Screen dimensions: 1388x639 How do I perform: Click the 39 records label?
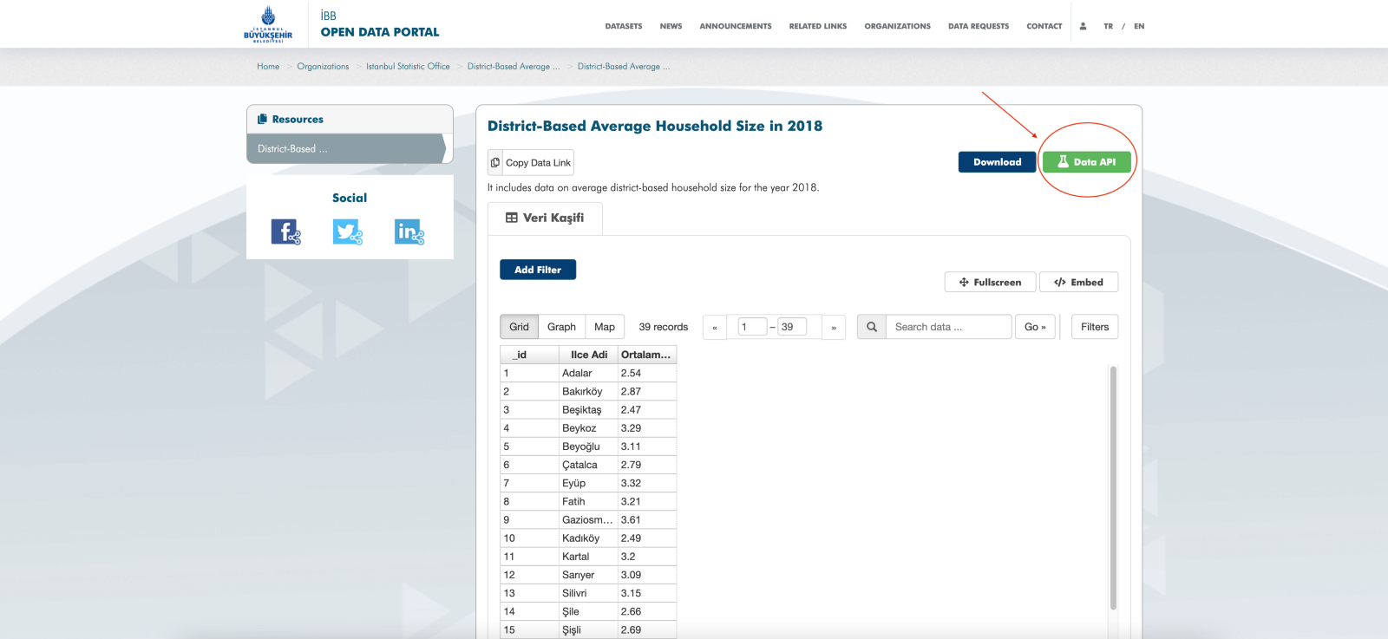point(664,327)
